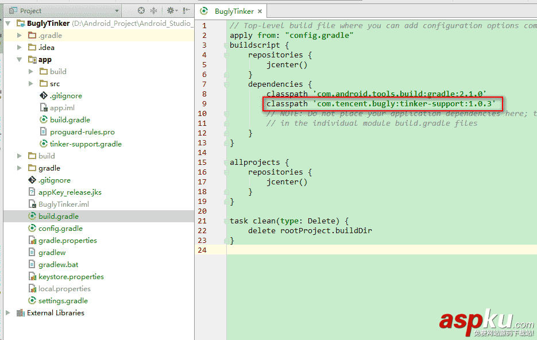The image size is (537, 340).
Task: Click the src folder icon
Action: pos(44,83)
